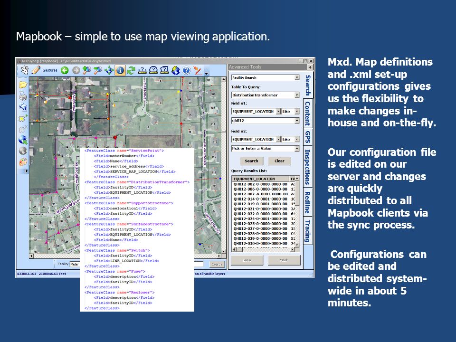Click the results list vertical scrollbar
The height and width of the screenshot is (342, 456).
[297, 211]
